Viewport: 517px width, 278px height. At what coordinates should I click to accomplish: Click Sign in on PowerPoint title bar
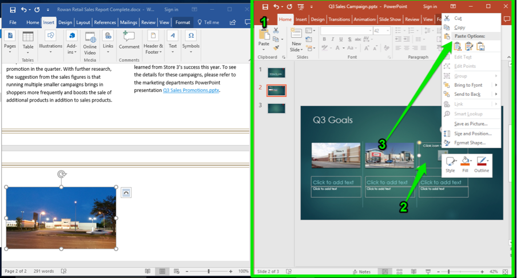pyautogui.click(x=430, y=7)
